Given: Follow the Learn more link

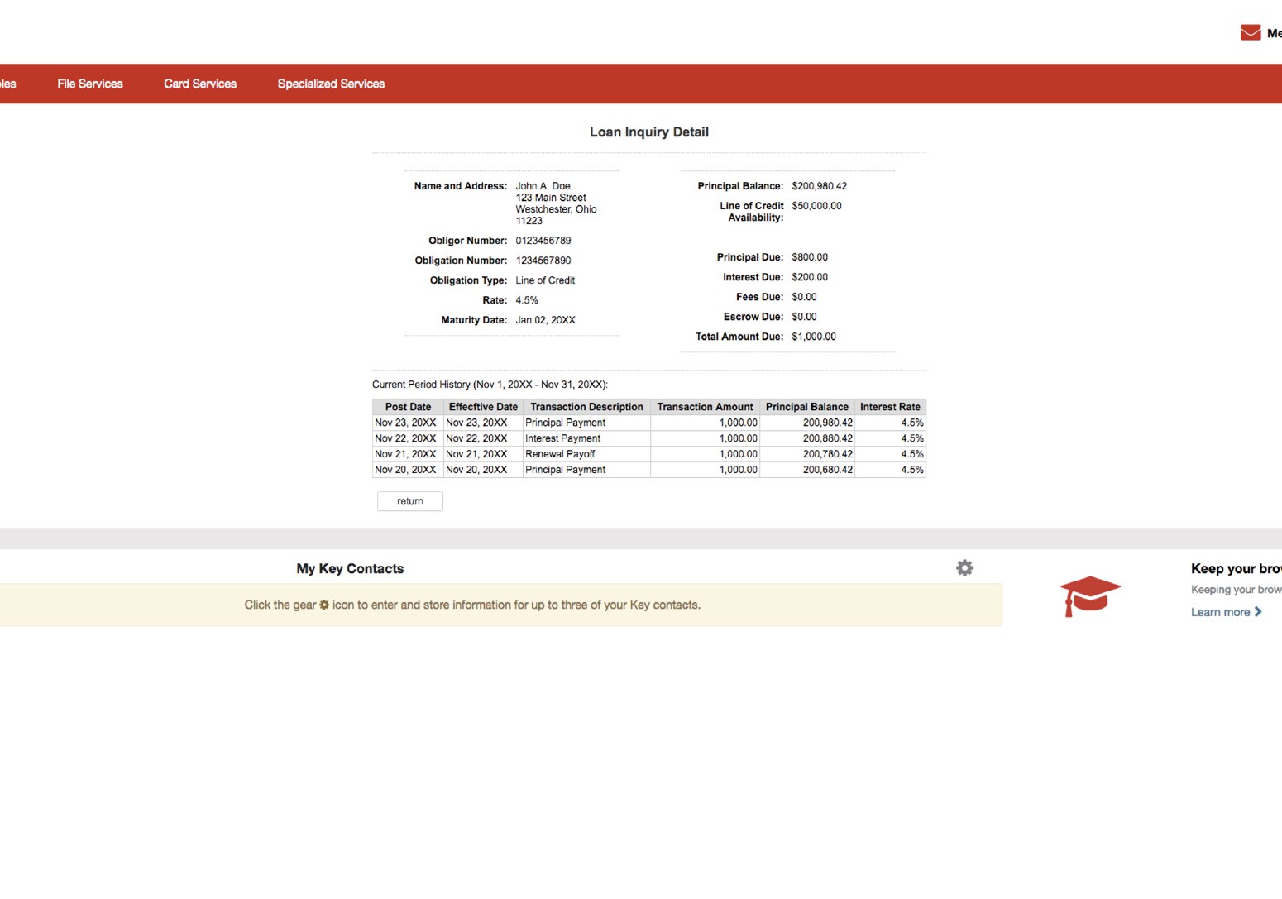Looking at the screenshot, I should tap(1219, 612).
